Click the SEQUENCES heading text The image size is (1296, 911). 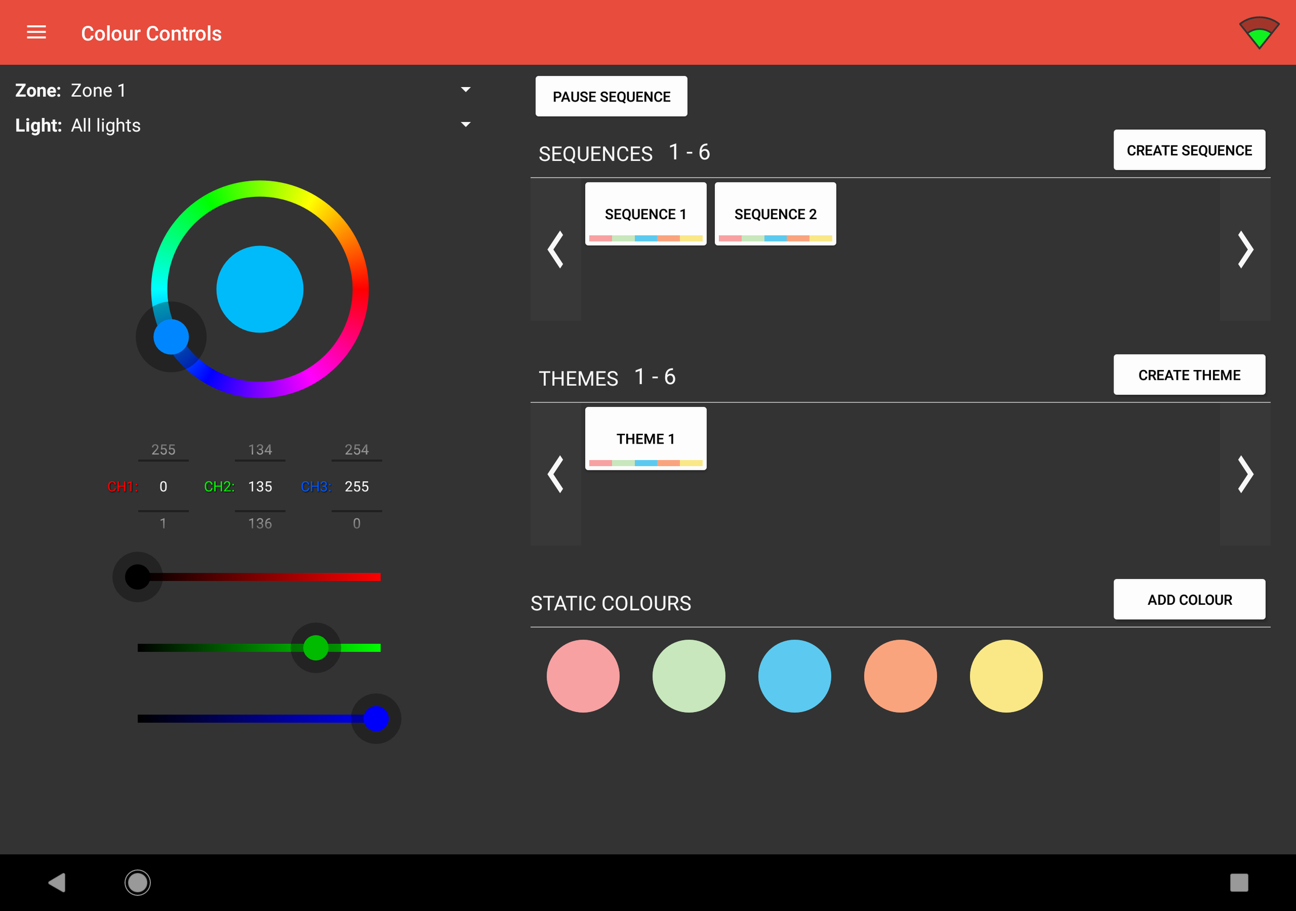coord(596,153)
